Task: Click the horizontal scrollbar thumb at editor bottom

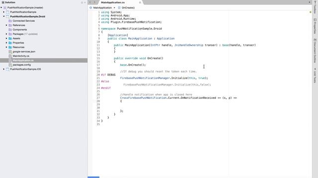Action: [x=93, y=177]
